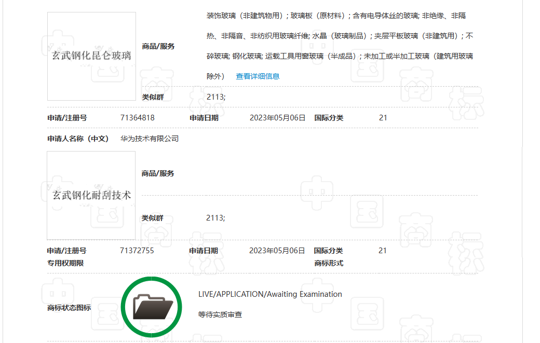Select application number 71372755

(137, 251)
